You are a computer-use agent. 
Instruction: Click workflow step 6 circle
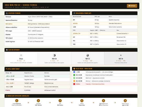coord(125,101)
